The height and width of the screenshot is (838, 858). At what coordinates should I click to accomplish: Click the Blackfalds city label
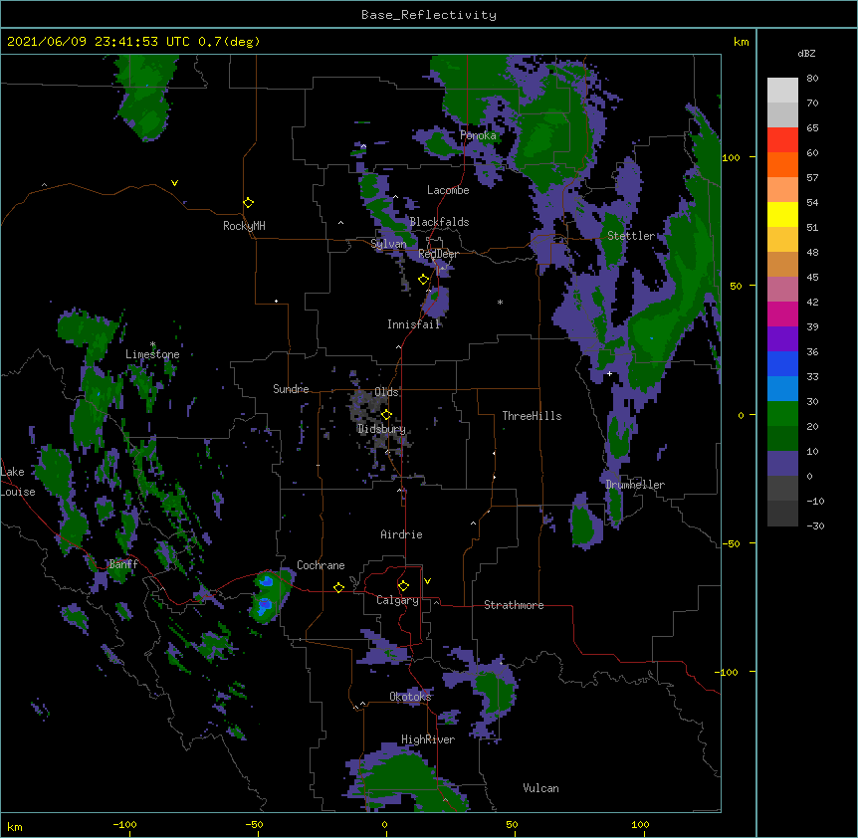click(x=439, y=222)
